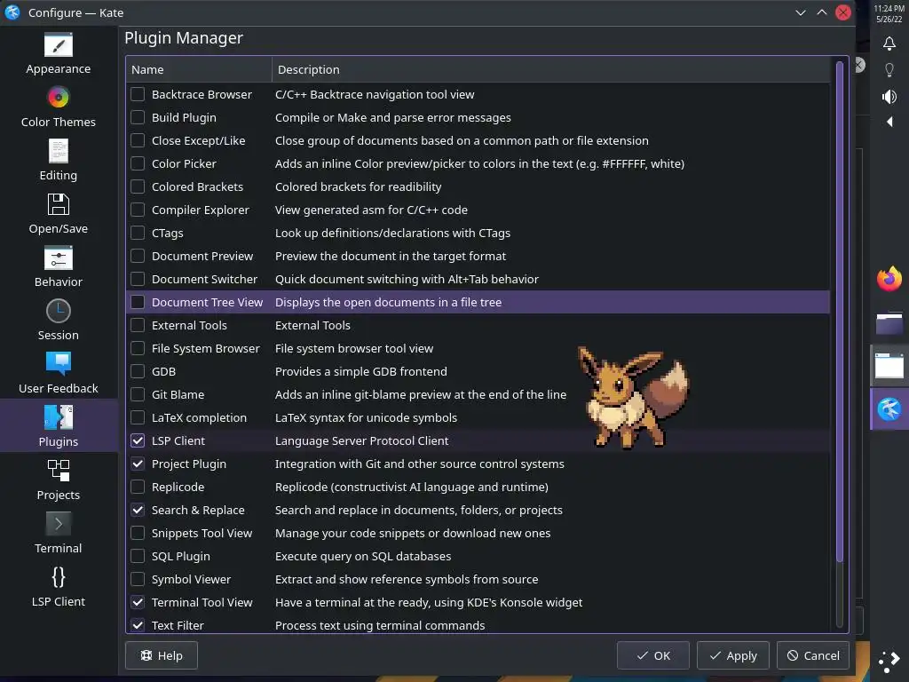Open the Projects settings page

click(58, 480)
